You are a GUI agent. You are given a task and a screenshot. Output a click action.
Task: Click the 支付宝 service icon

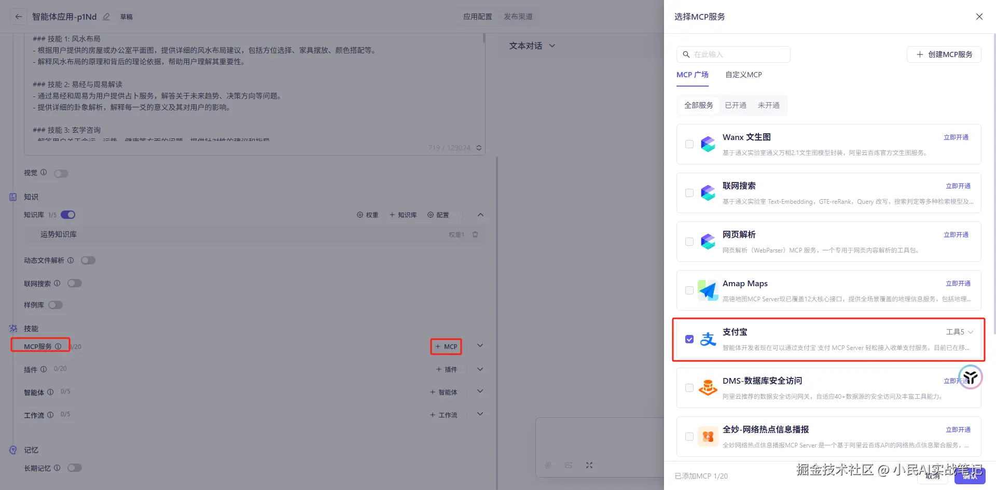(x=708, y=339)
